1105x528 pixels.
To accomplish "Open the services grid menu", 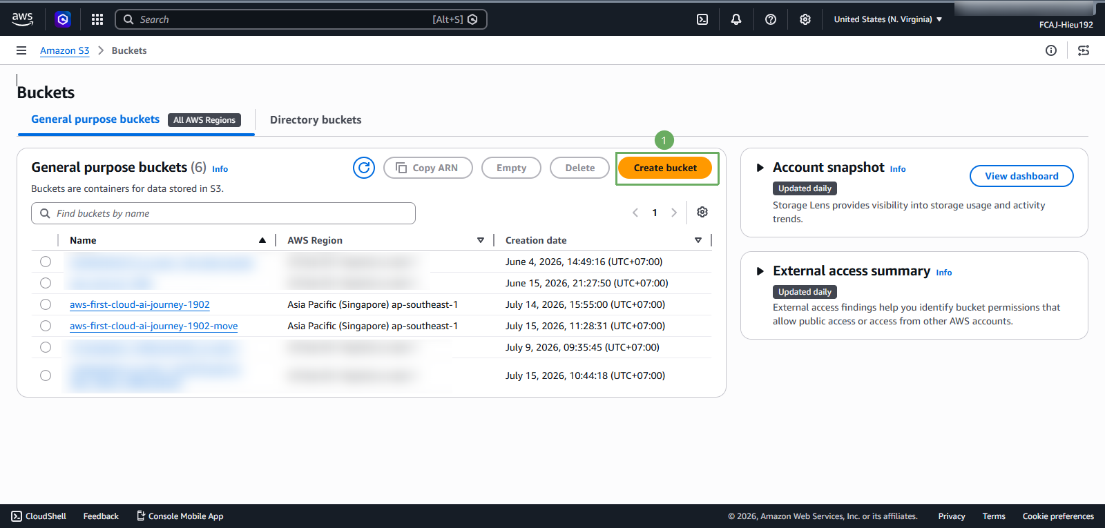I will (x=97, y=19).
